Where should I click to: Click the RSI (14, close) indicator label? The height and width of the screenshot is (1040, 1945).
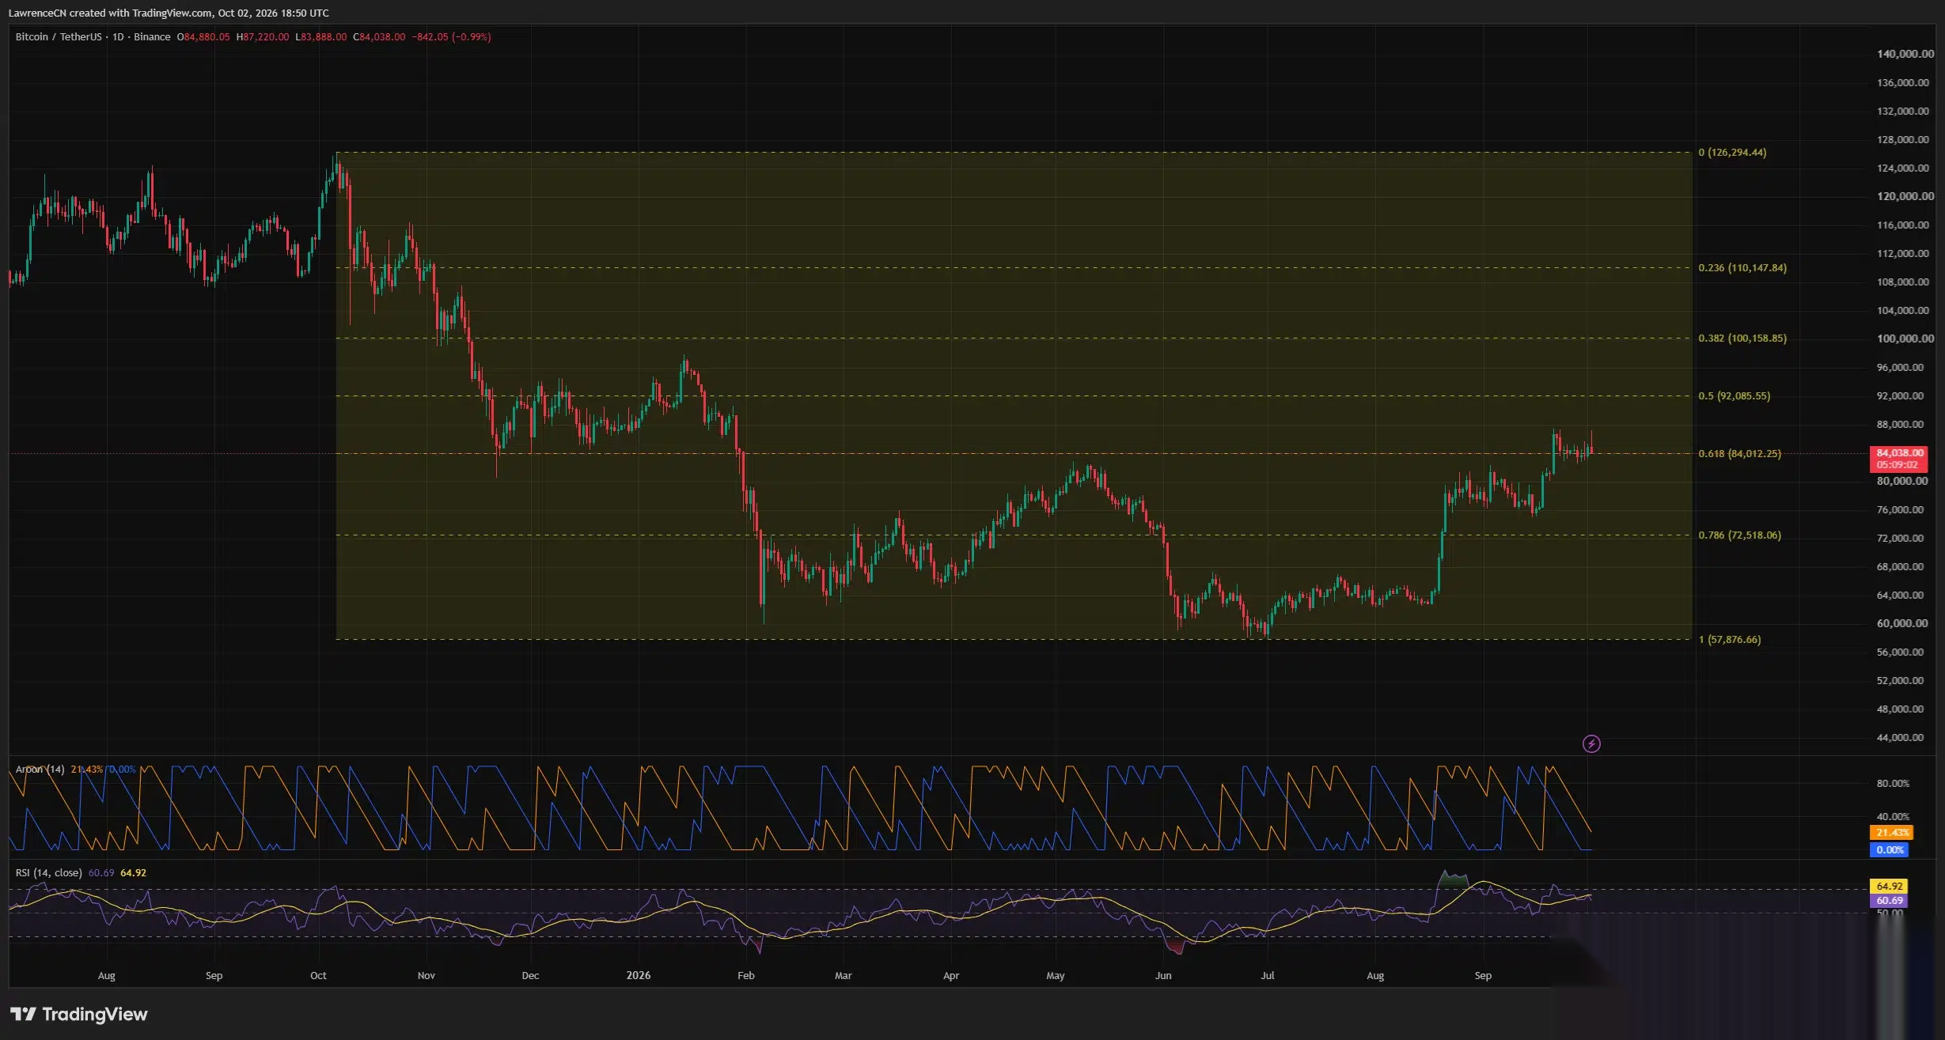pos(48,872)
